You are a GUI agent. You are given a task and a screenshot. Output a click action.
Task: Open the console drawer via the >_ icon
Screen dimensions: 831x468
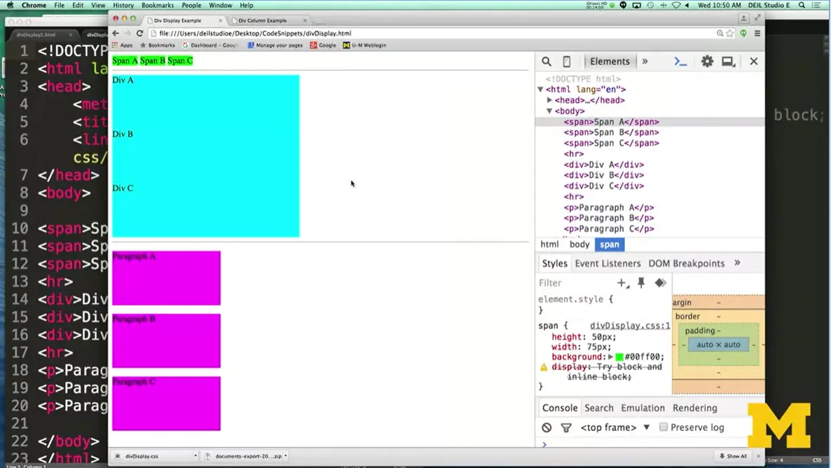(x=680, y=61)
